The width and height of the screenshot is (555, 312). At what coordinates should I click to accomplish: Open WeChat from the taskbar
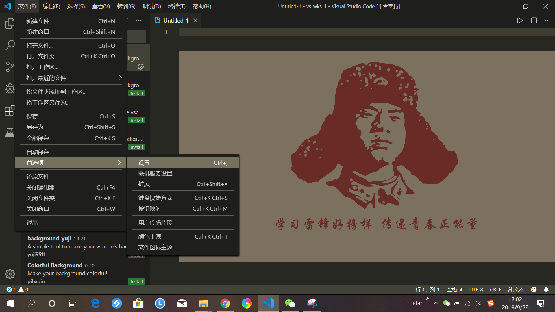pyautogui.click(x=290, y=303)
